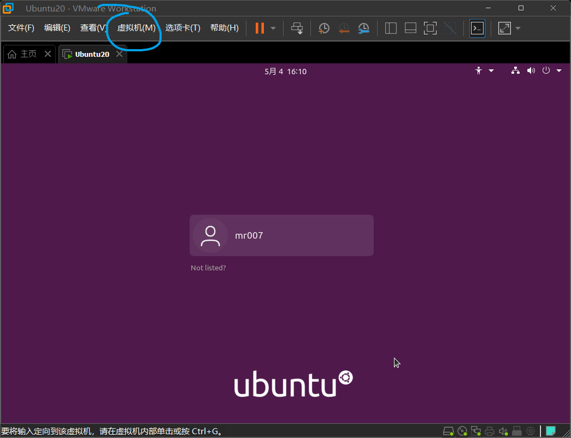Open the snapshot manager
571x438 pixels.
(363, 28)
